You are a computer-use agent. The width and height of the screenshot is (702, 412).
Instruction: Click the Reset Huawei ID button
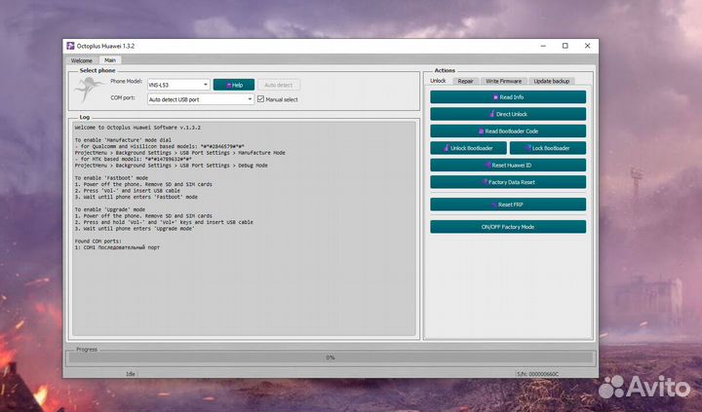[508, 165]
